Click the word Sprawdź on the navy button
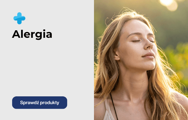The height and width of the screenshot is (120, 188). click(x=30, y=103)
